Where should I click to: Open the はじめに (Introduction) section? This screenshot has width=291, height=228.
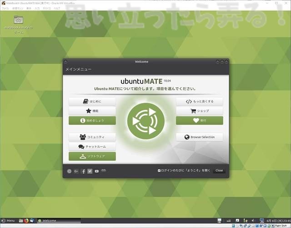tap(92, 102)
